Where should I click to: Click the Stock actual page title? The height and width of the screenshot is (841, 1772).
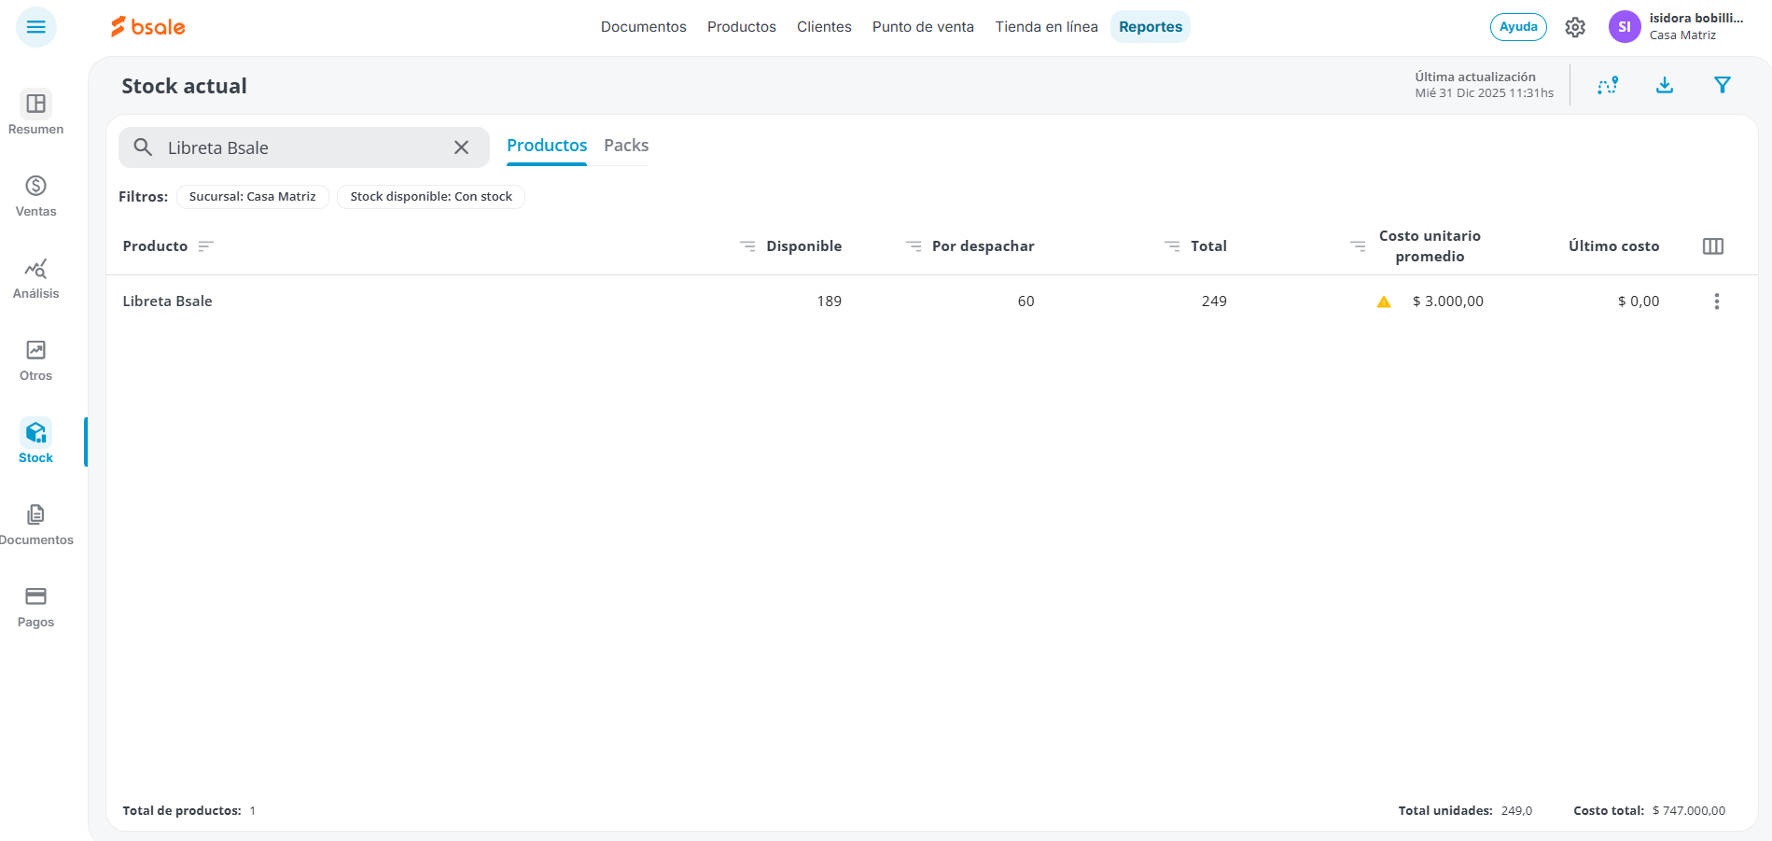pyautogui.click(x=185, y=86)
